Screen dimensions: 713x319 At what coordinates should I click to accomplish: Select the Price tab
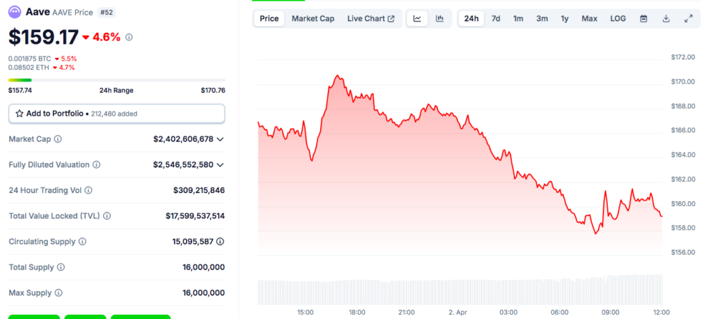[x=269, y=19]
